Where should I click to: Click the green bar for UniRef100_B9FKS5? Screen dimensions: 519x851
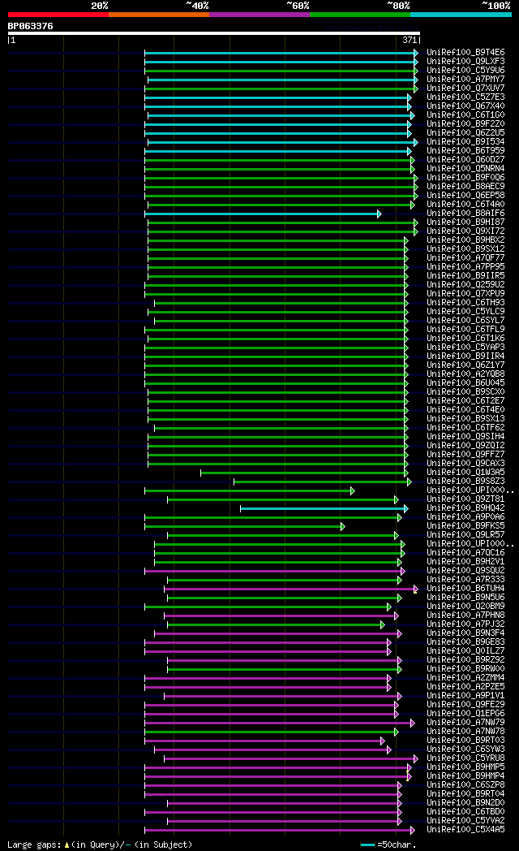click(245, 527)
